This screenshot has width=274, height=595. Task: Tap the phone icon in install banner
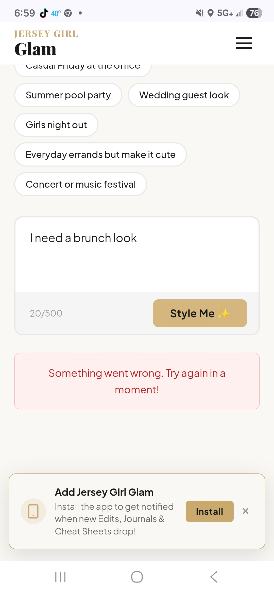(x=33, y=511)
